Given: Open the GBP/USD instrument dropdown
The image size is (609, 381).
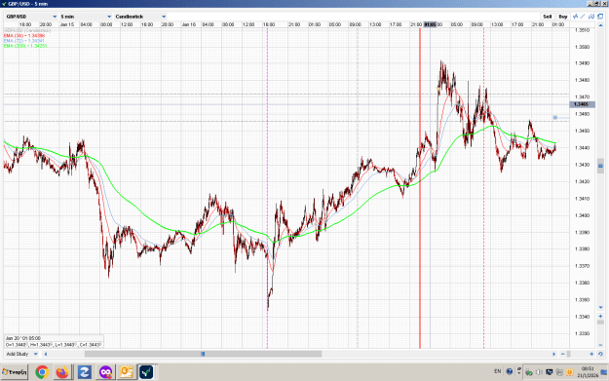Looking at the screenshot, I should [31, 17].
